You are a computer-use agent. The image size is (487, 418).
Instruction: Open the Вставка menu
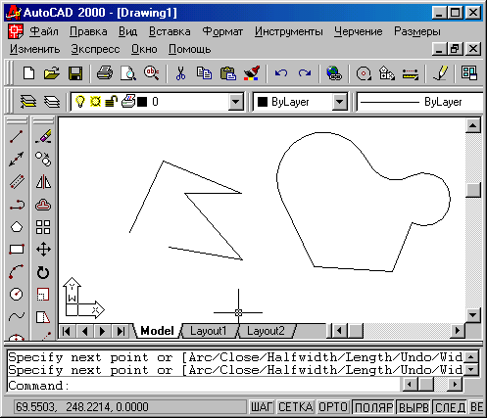(x=170, y=31)
